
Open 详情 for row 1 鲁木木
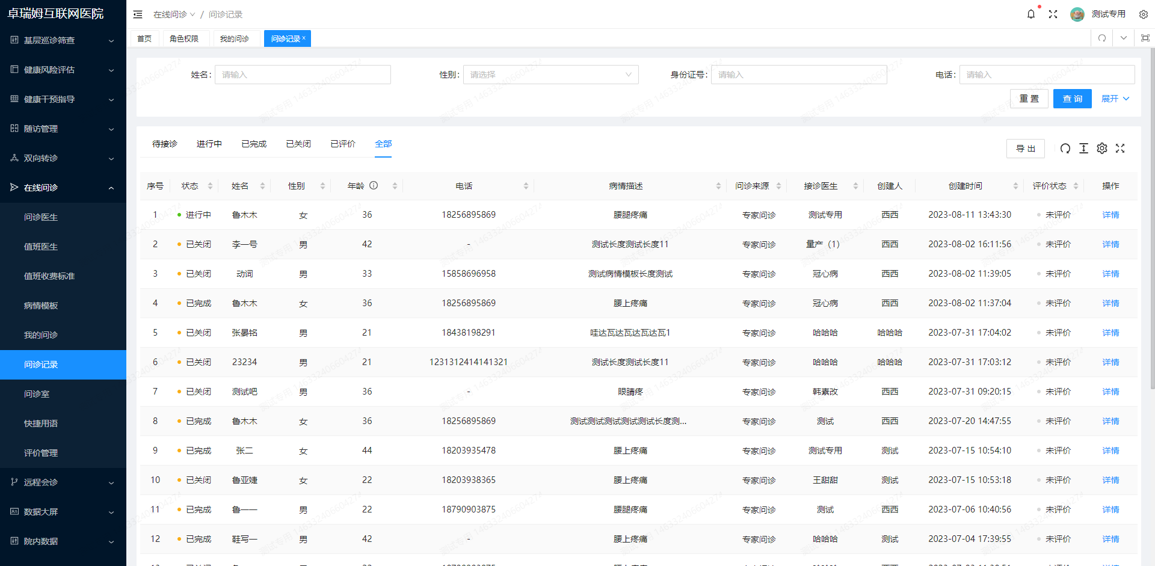(1110, 215)
